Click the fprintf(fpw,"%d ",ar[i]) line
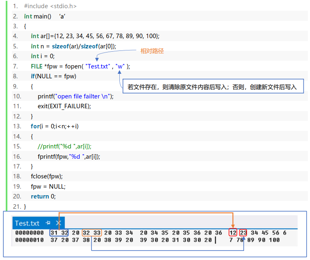 pyautogui.click(x=69, y=157)
